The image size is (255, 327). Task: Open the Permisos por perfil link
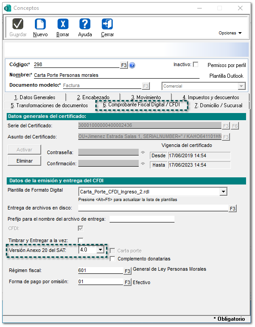tap(227, 65)
